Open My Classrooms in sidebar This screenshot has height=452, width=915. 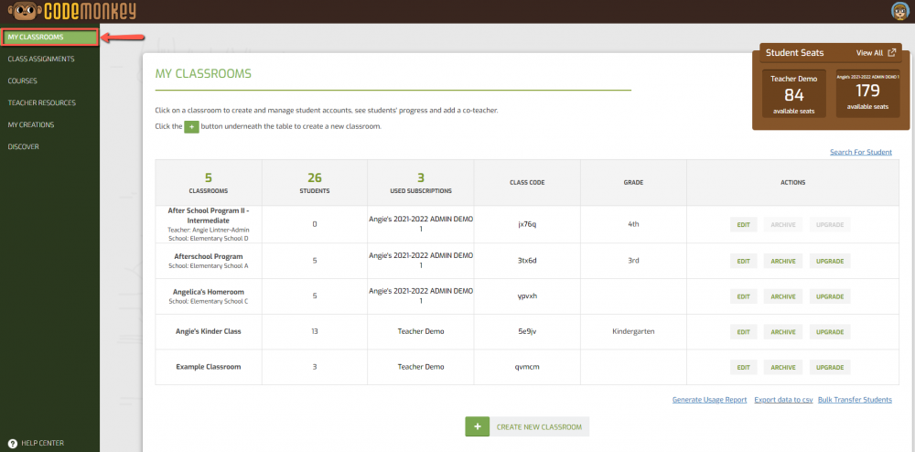[49, 38]
